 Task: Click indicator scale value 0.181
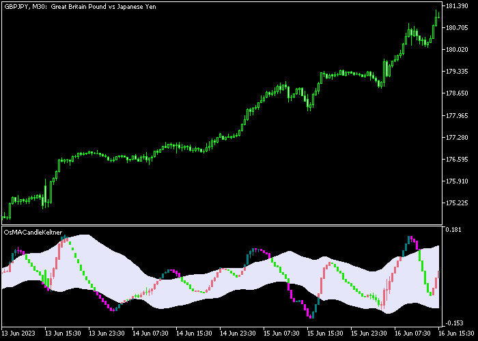[x=453, y=230]
